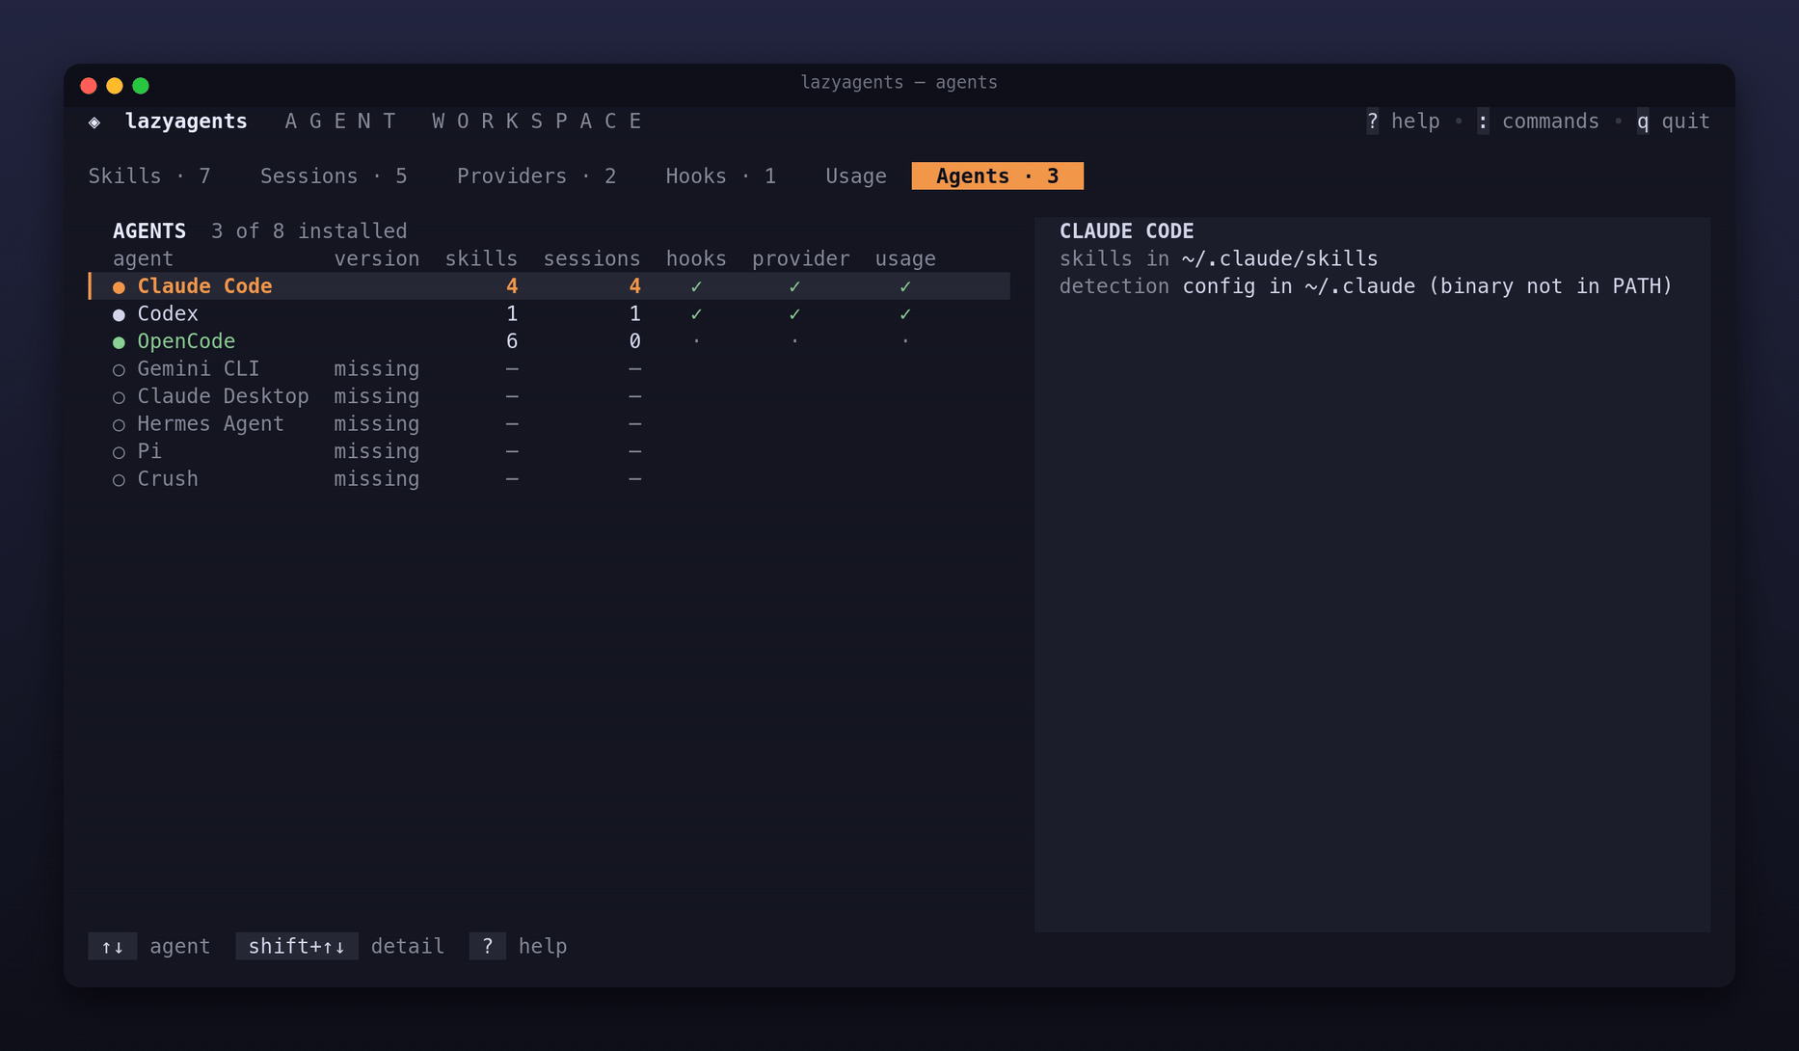Select the Gemini CLI agent row
Screen dimensions: 1799x1051
point(550,369)
